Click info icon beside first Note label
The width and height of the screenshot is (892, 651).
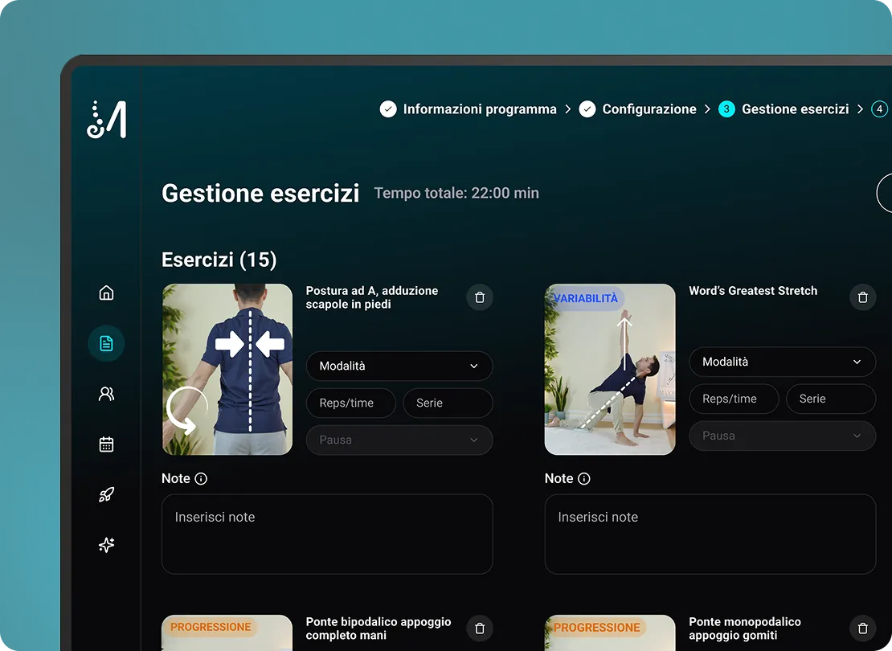pos(201,478)
